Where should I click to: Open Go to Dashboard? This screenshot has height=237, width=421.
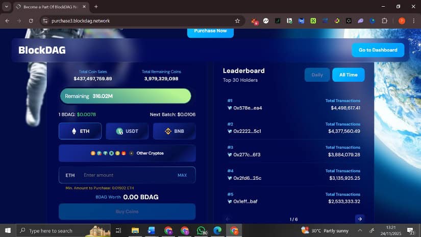pyautogui.click(x=378, y=50)
